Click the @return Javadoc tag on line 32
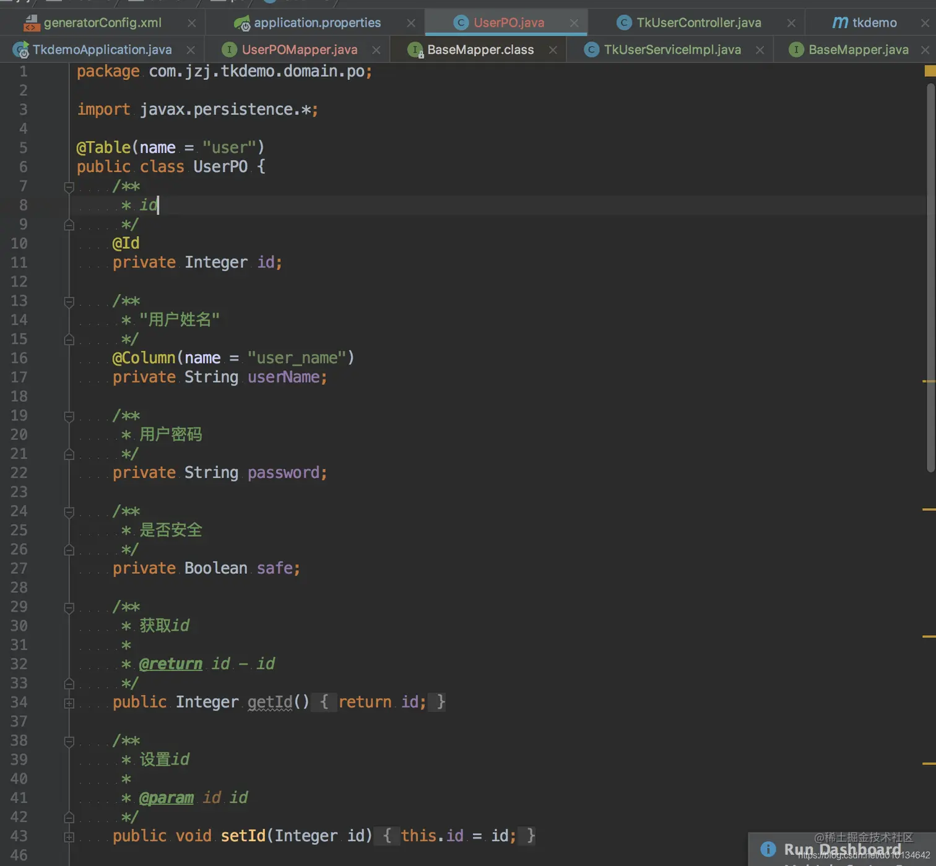Viewport: 936px width, 866px height. coord(171,664)
